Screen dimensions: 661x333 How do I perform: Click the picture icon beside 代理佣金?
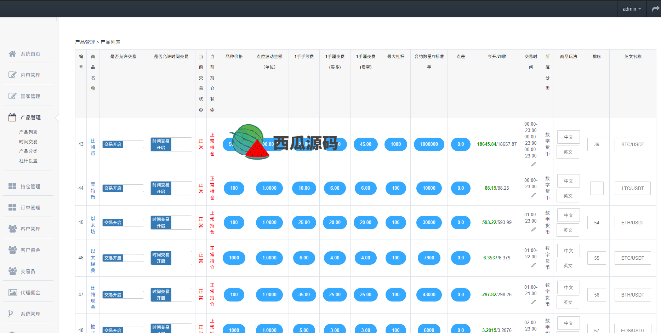(13, 292)
